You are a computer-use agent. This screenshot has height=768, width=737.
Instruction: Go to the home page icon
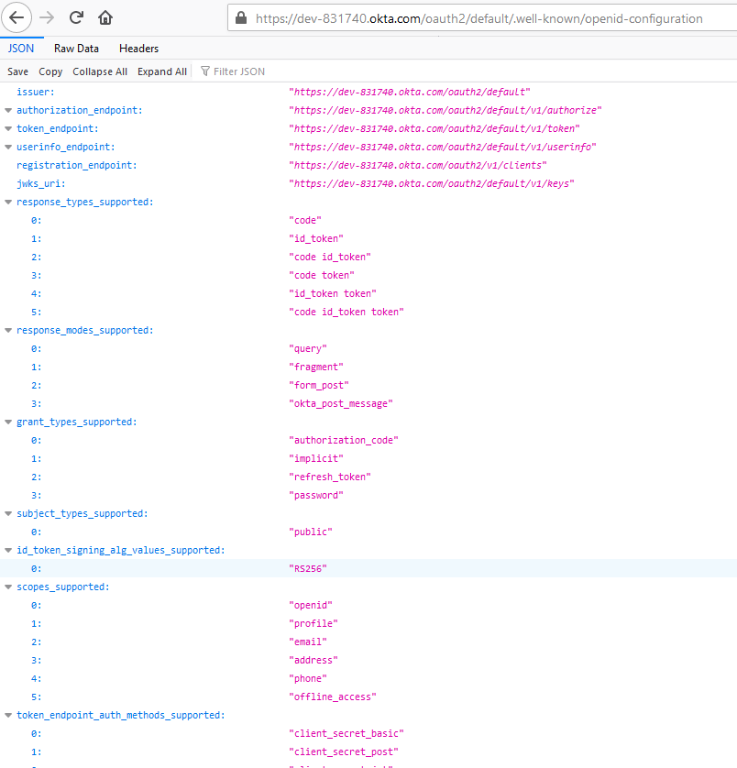pyautogui.click(x=105, y=17)
